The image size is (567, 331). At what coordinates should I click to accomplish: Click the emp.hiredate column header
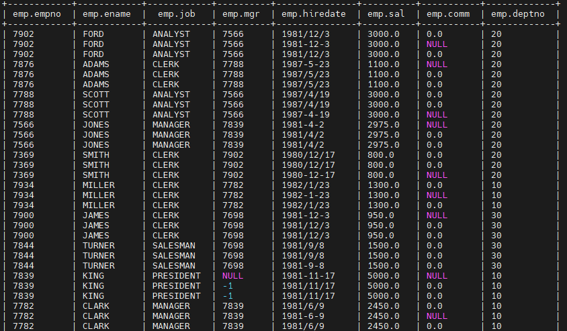point(314,14)
